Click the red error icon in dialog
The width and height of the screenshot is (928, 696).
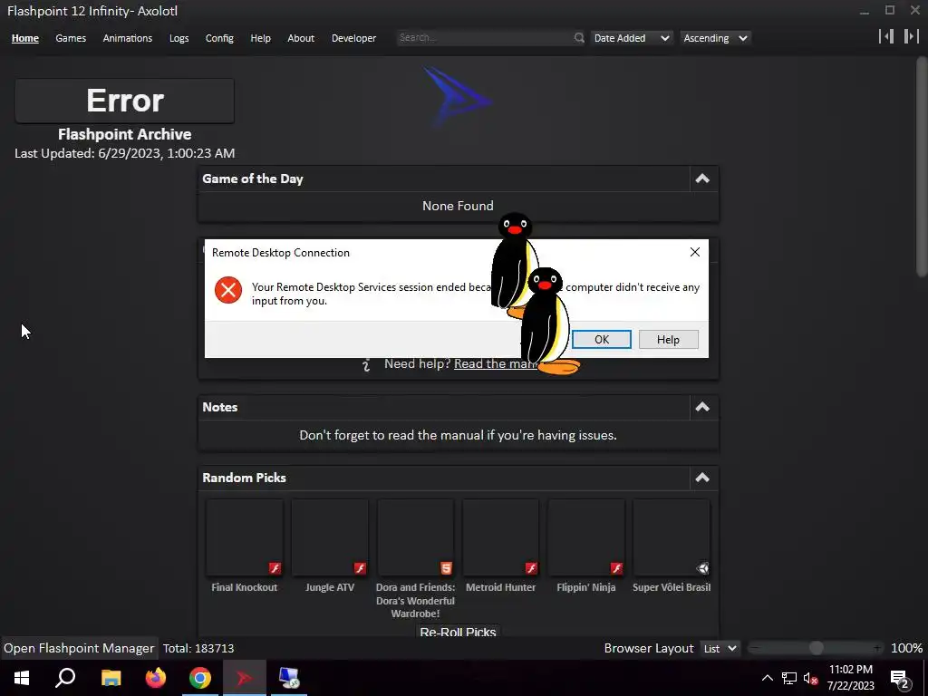(227, 290)
